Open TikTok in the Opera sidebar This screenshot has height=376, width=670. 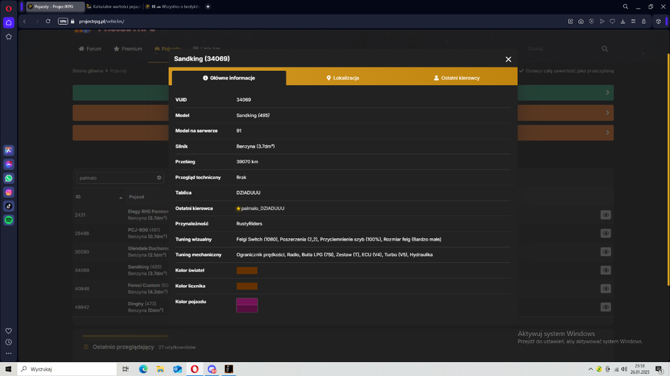(9, 206)
